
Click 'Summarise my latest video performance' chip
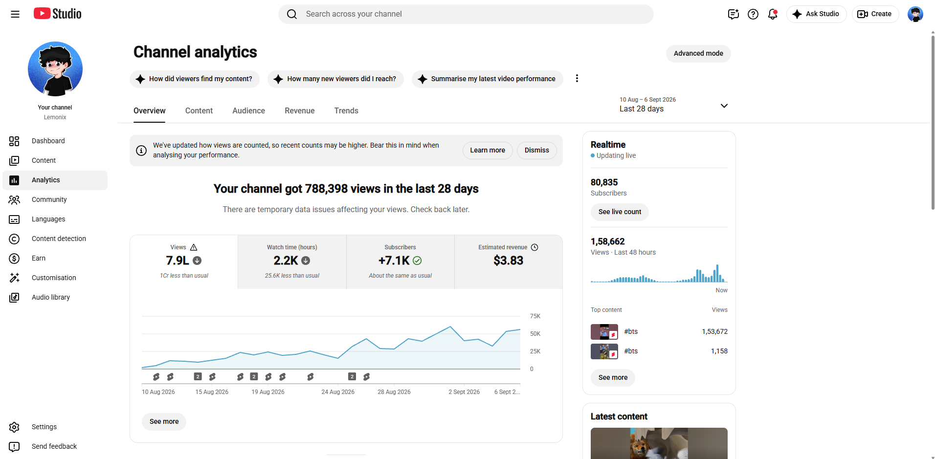click(x=487, y=79)
